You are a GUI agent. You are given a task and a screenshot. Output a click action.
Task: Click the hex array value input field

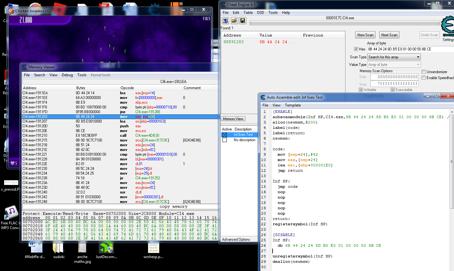tap(410, 49)
